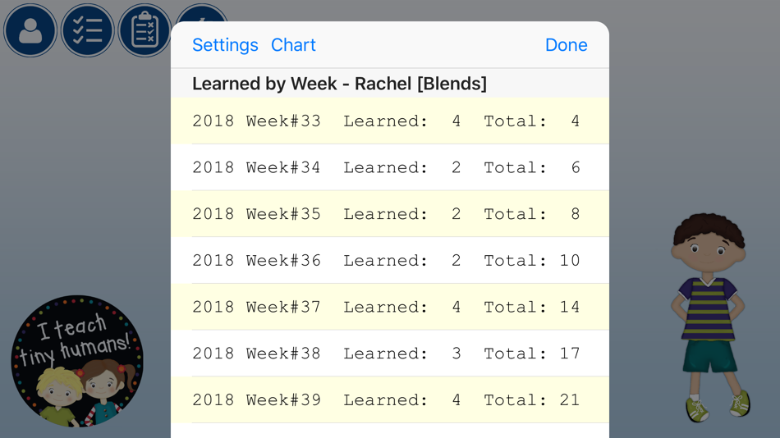The width and height of the screenshot is (780, 438).
Task: Select the 2018 Week#39 row
Action: [x=389, y=400]
